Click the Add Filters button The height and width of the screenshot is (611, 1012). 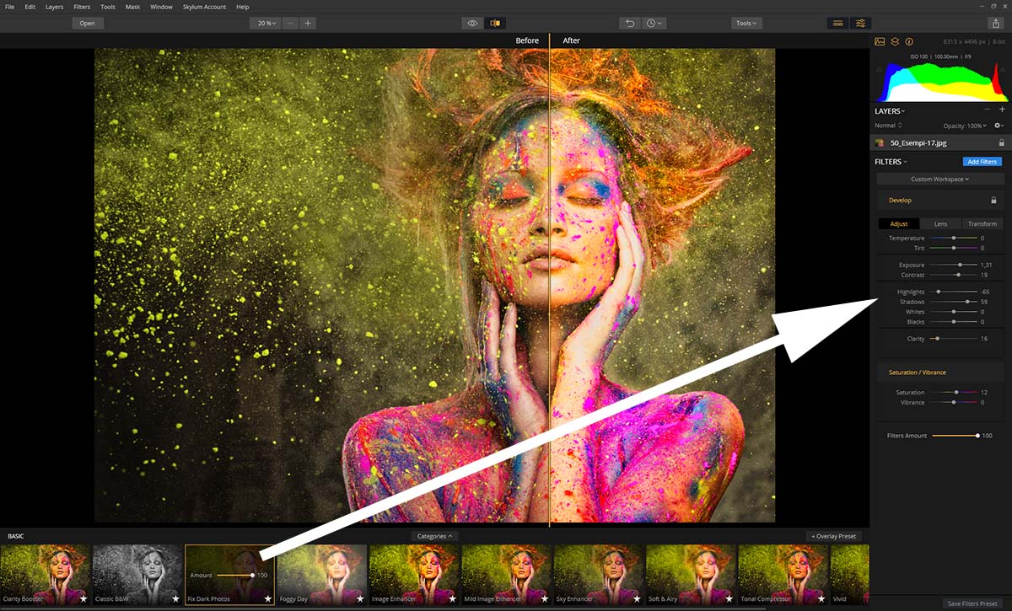tap(982, 162)
